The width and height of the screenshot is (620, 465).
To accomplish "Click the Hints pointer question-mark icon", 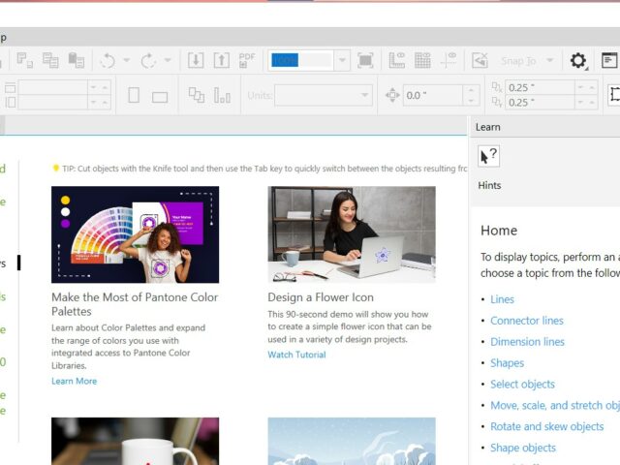I will pos(489,156).
